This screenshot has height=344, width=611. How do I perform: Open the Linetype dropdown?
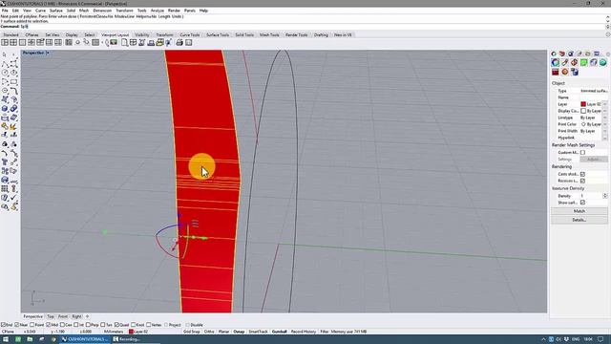point(604,118)
